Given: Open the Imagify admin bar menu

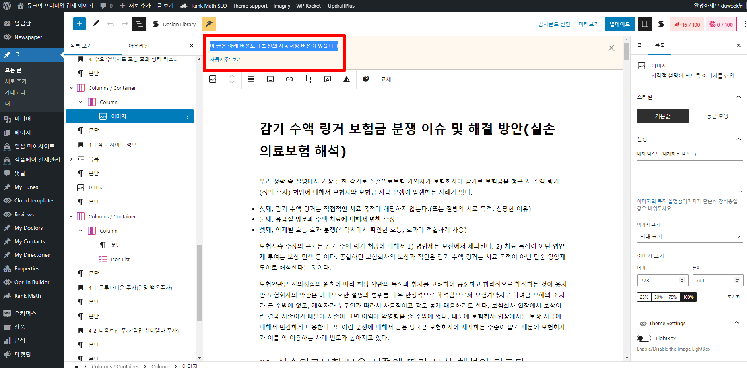Looking at the screenshot, I should 282,6.
